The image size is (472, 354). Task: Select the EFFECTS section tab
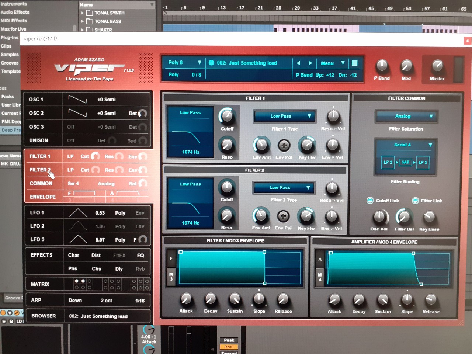41,255
